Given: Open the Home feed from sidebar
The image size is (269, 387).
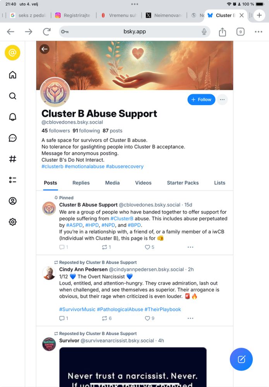Looking at the screenshot, I should coord(13,75).
